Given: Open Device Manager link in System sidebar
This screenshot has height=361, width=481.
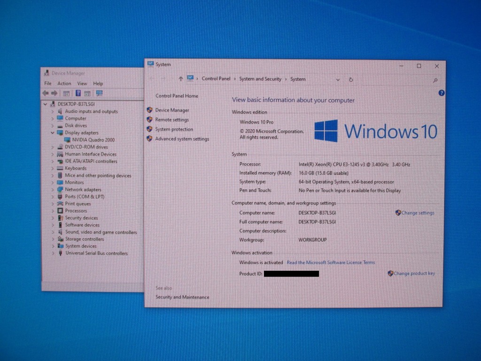Looking at the screenshot, I should pyautogui.click(x=172, y=110).
